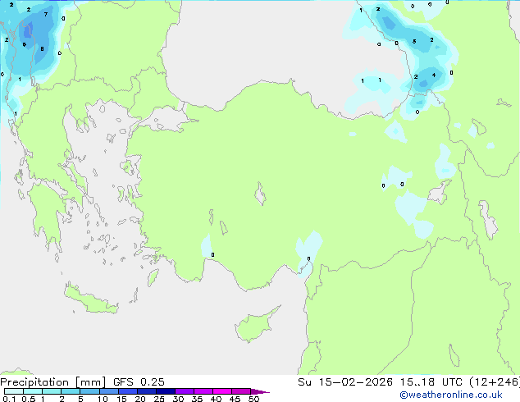This screenshot has width=520, height=402.
Task: Click the legend label '0.5'
Action: (29, 399)
